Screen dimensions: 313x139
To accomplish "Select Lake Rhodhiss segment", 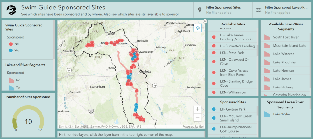I will click(x=285, y=62).
